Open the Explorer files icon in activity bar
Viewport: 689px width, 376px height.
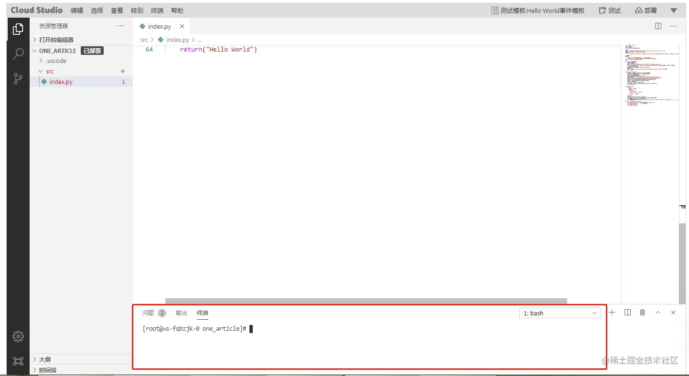18,29
